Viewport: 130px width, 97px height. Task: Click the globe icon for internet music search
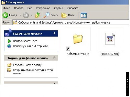pyautogui.click(x=9, y=46)
